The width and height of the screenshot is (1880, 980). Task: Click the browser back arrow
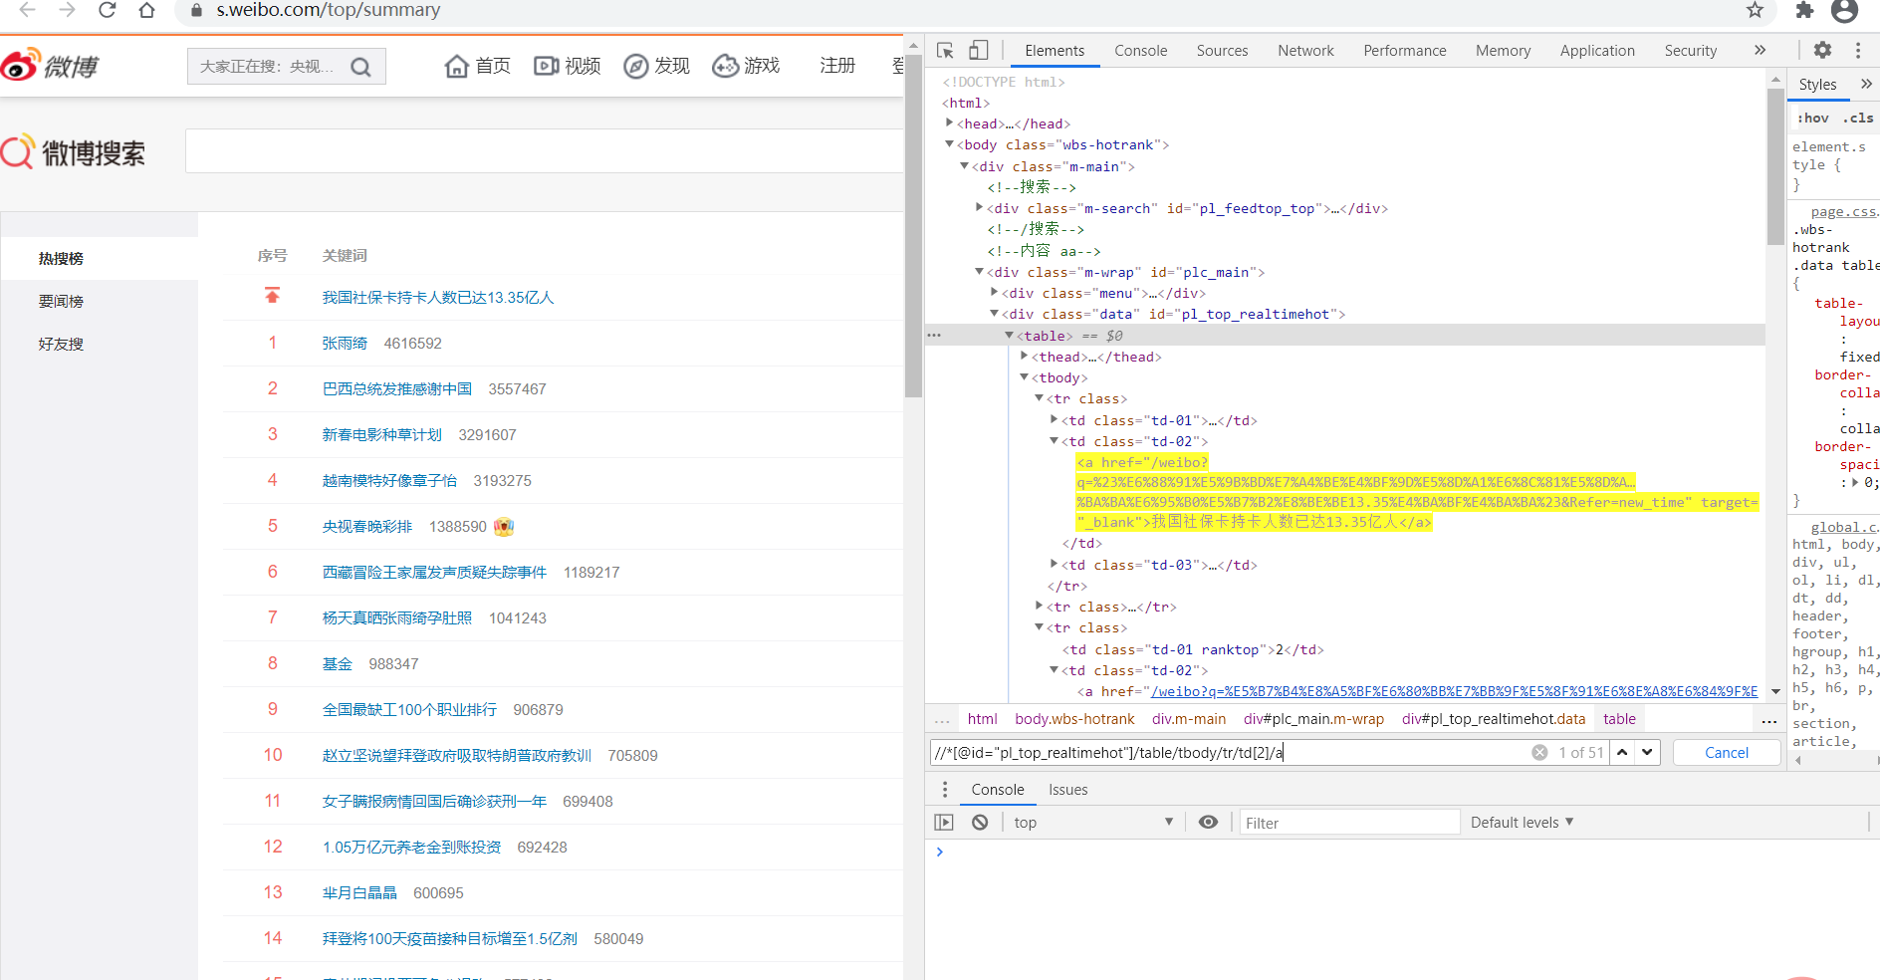tap(27, 10)
